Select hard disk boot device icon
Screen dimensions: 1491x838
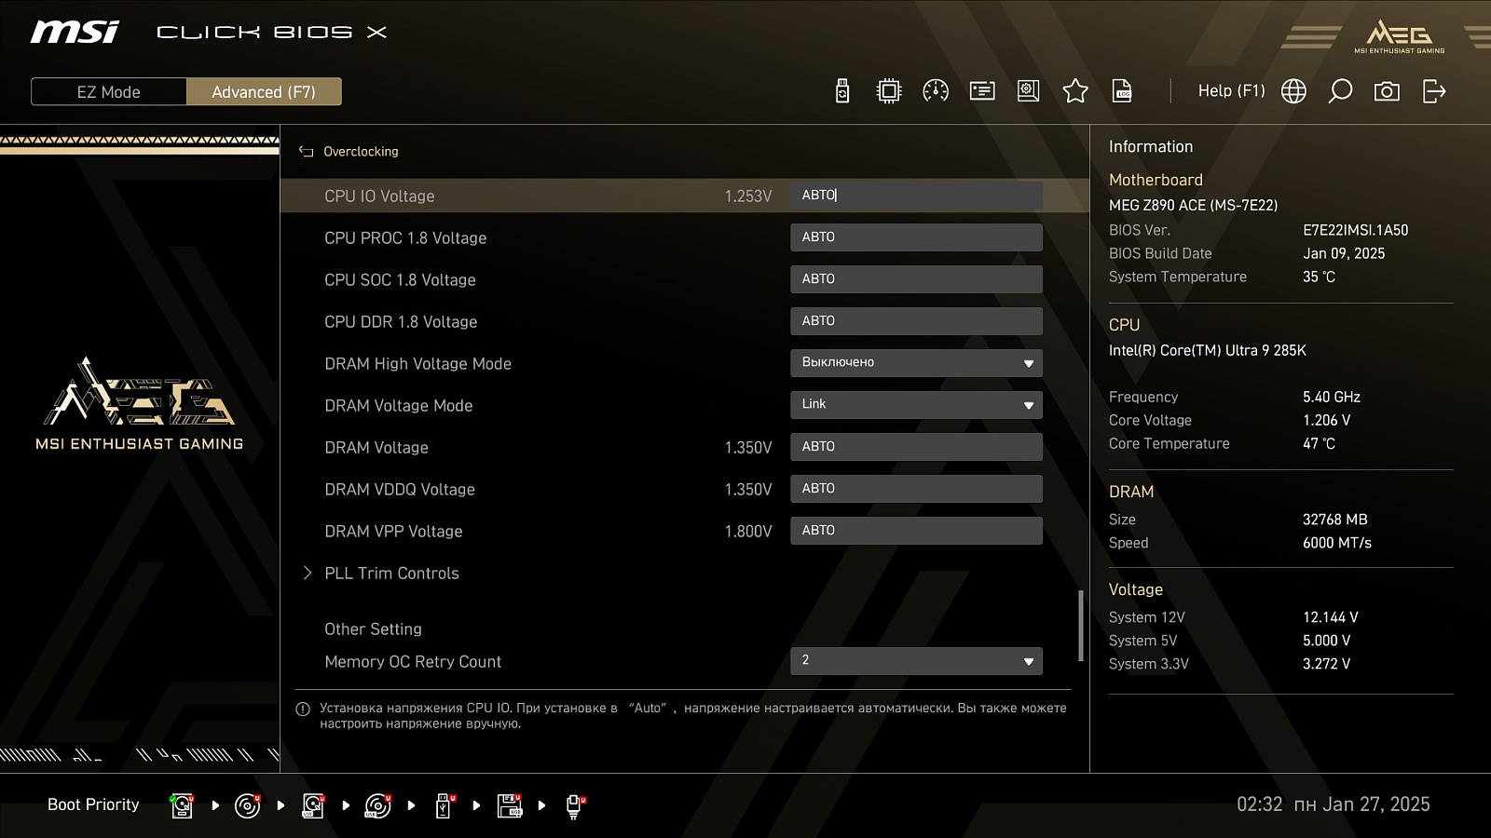[x=183, y=805]
